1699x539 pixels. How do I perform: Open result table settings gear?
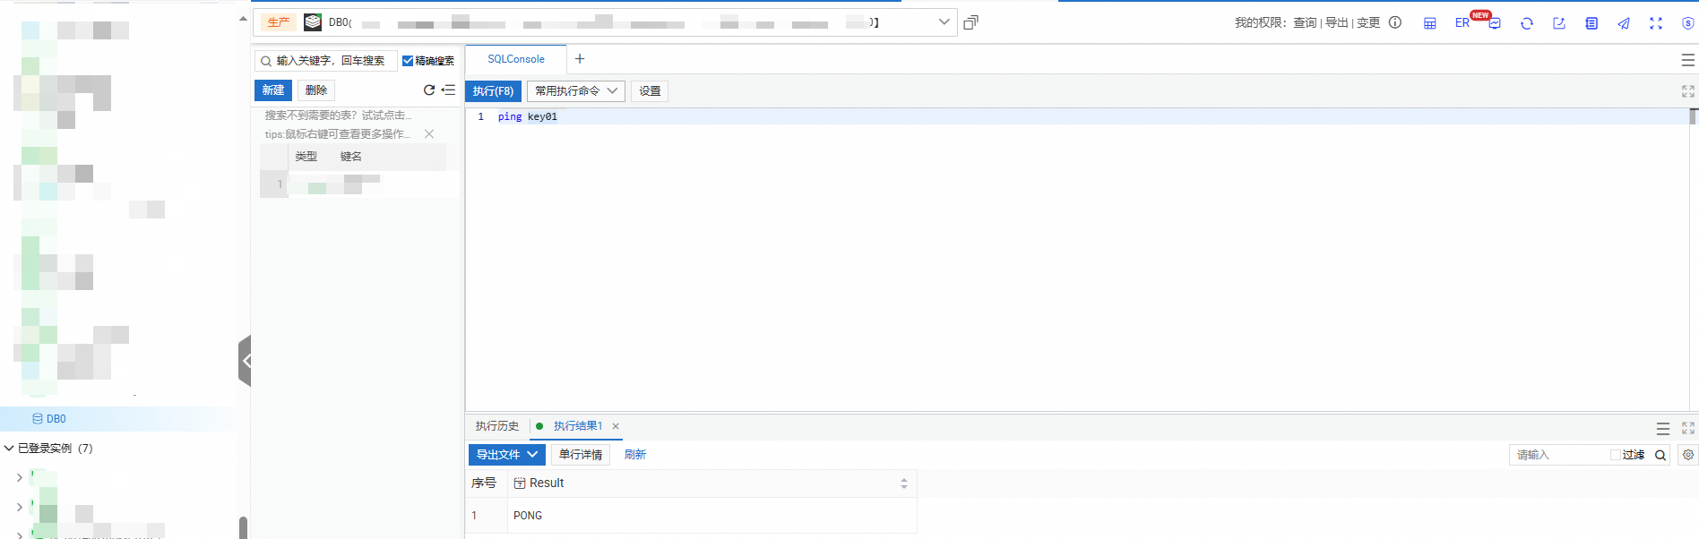pos(1688,455)
